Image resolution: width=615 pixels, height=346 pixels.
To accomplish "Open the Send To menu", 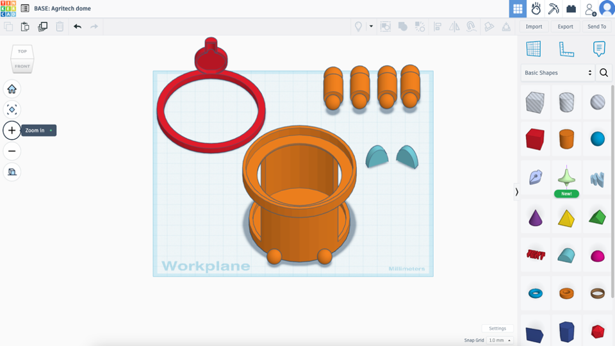I will (596, 27).
